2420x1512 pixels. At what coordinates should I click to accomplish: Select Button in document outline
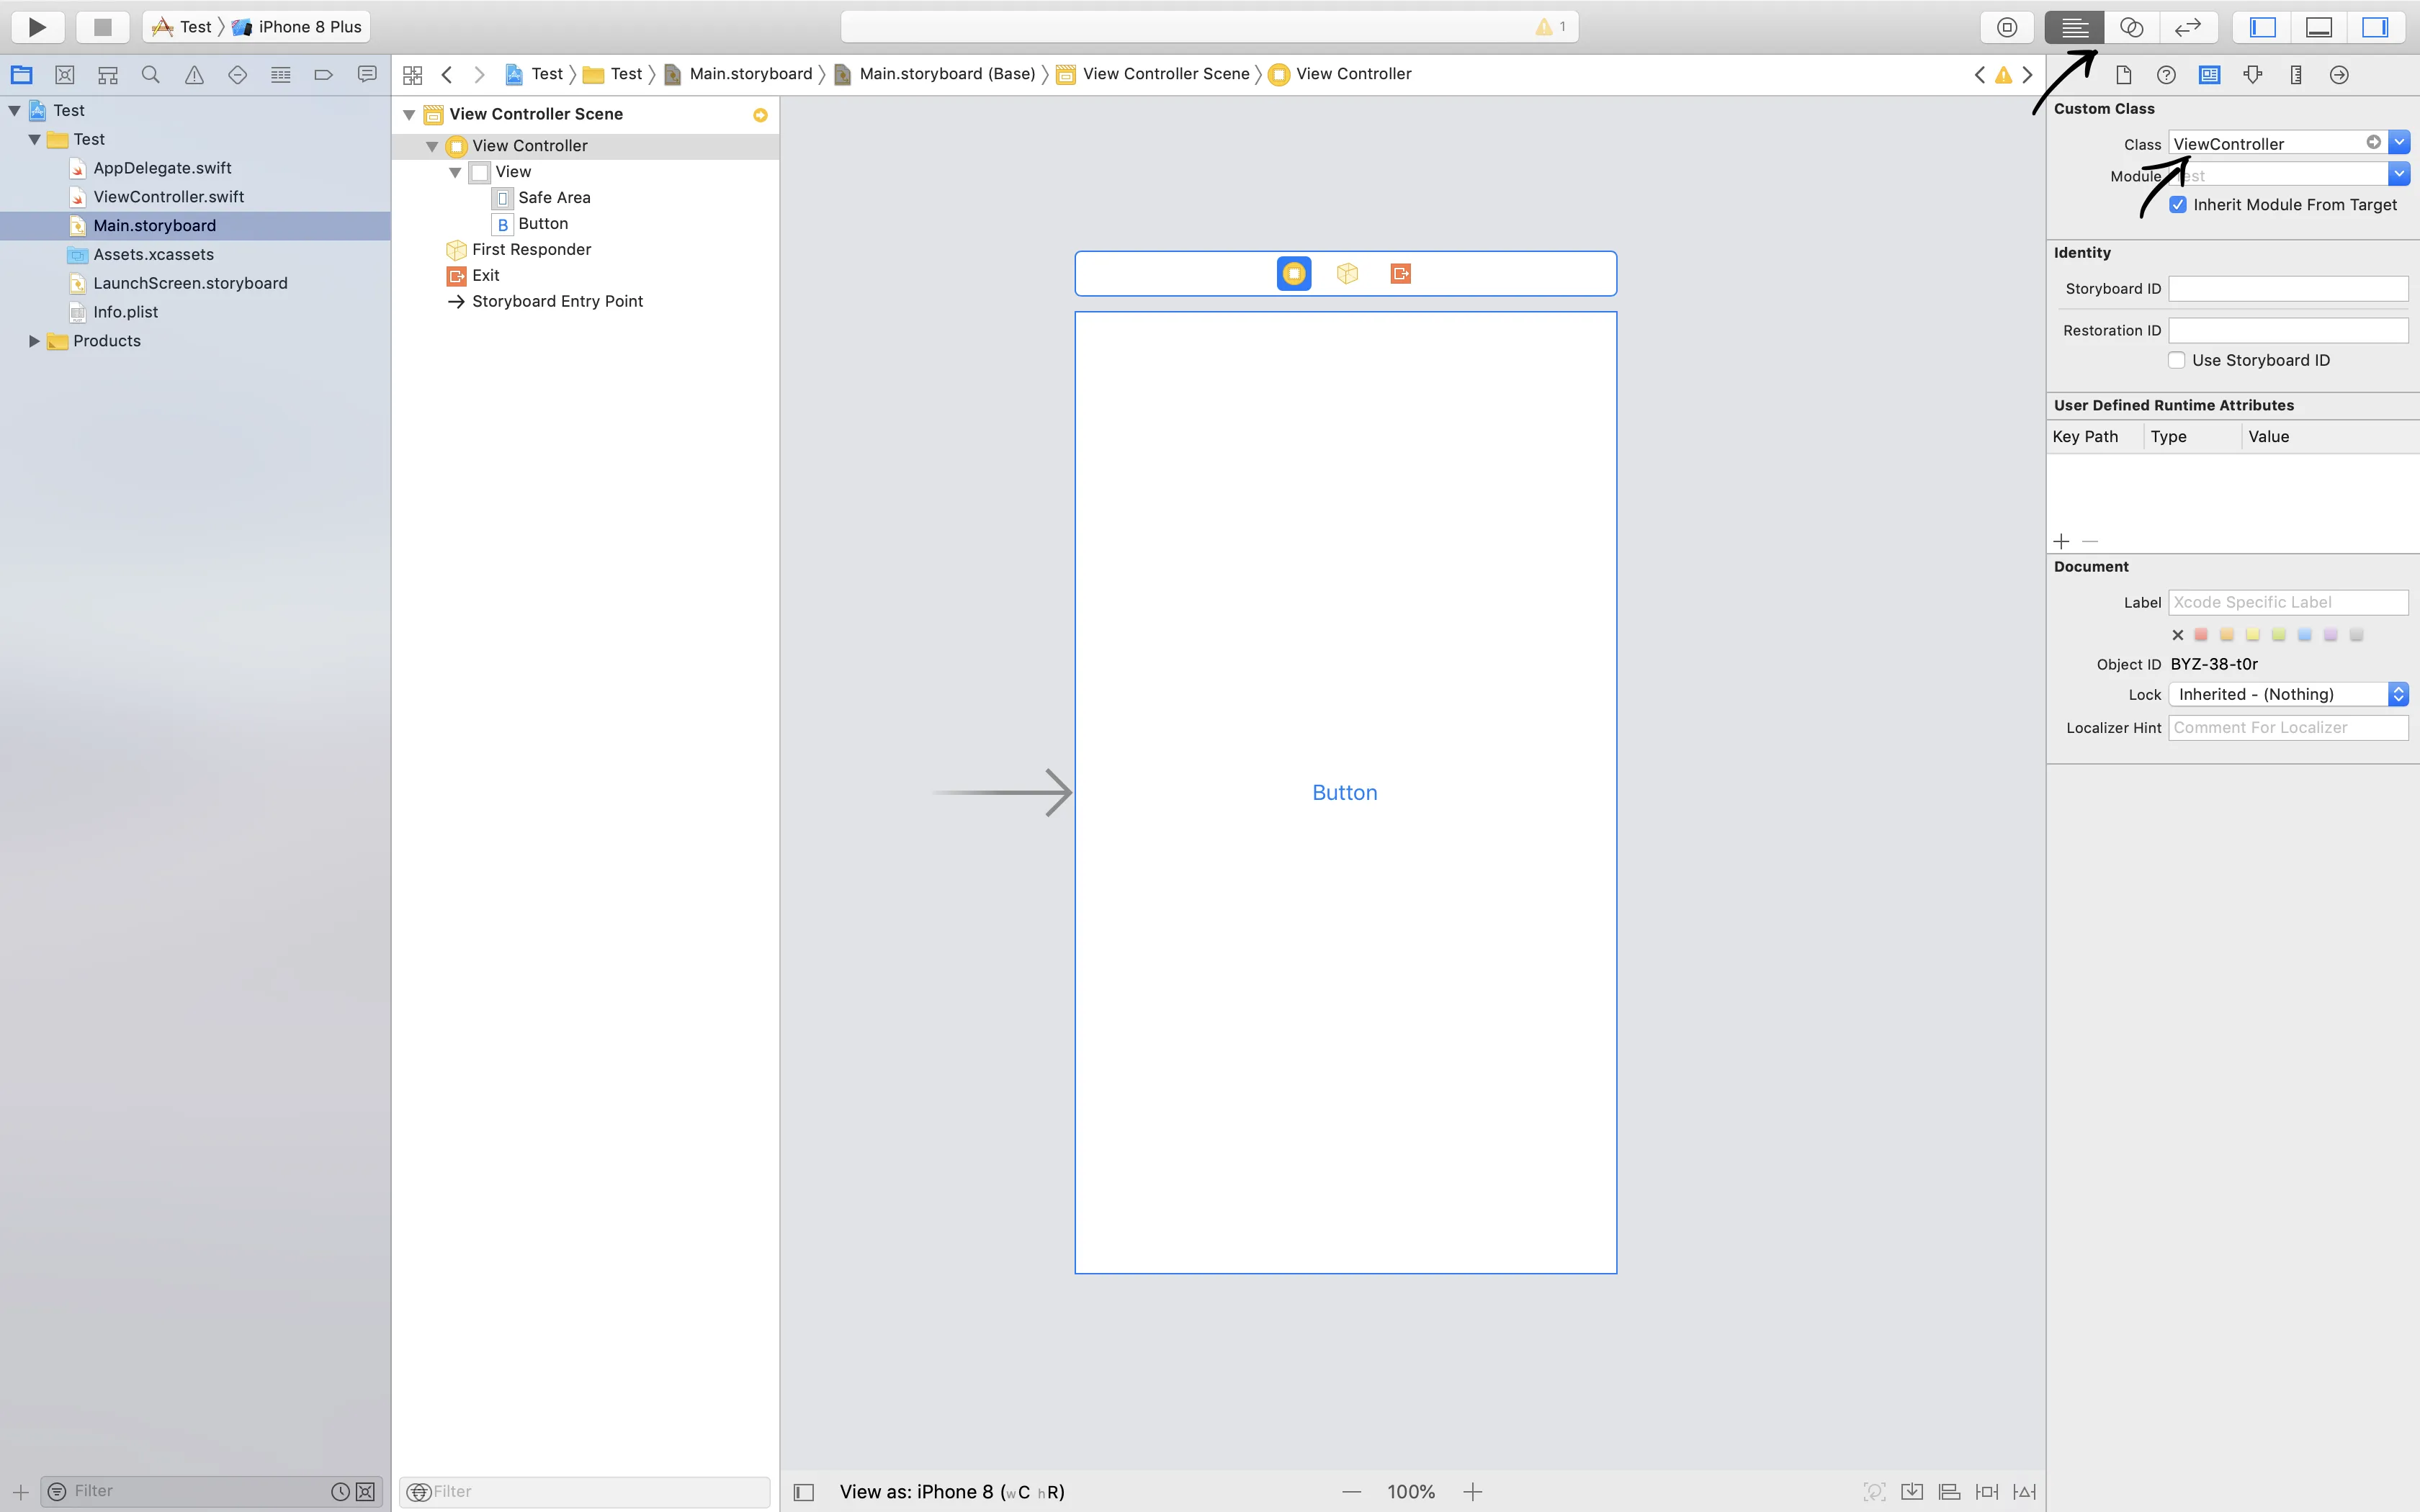(542, 224)
